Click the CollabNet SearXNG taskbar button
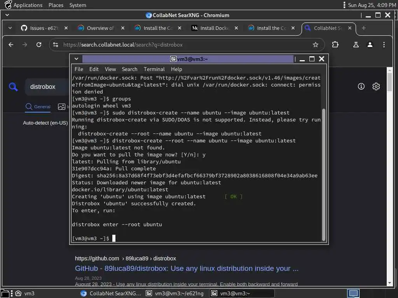The width and height of the screenshot is (398, 298). [111, 293]
